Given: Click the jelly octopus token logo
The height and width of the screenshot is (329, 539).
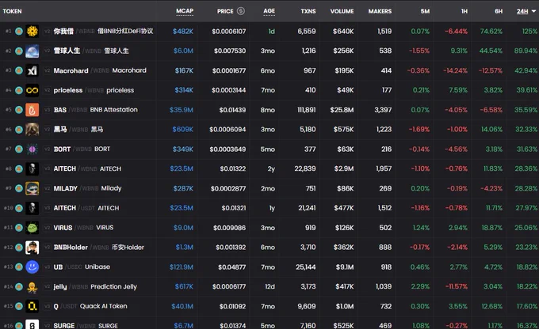Looking at the screenshot, I should point(32,286).
